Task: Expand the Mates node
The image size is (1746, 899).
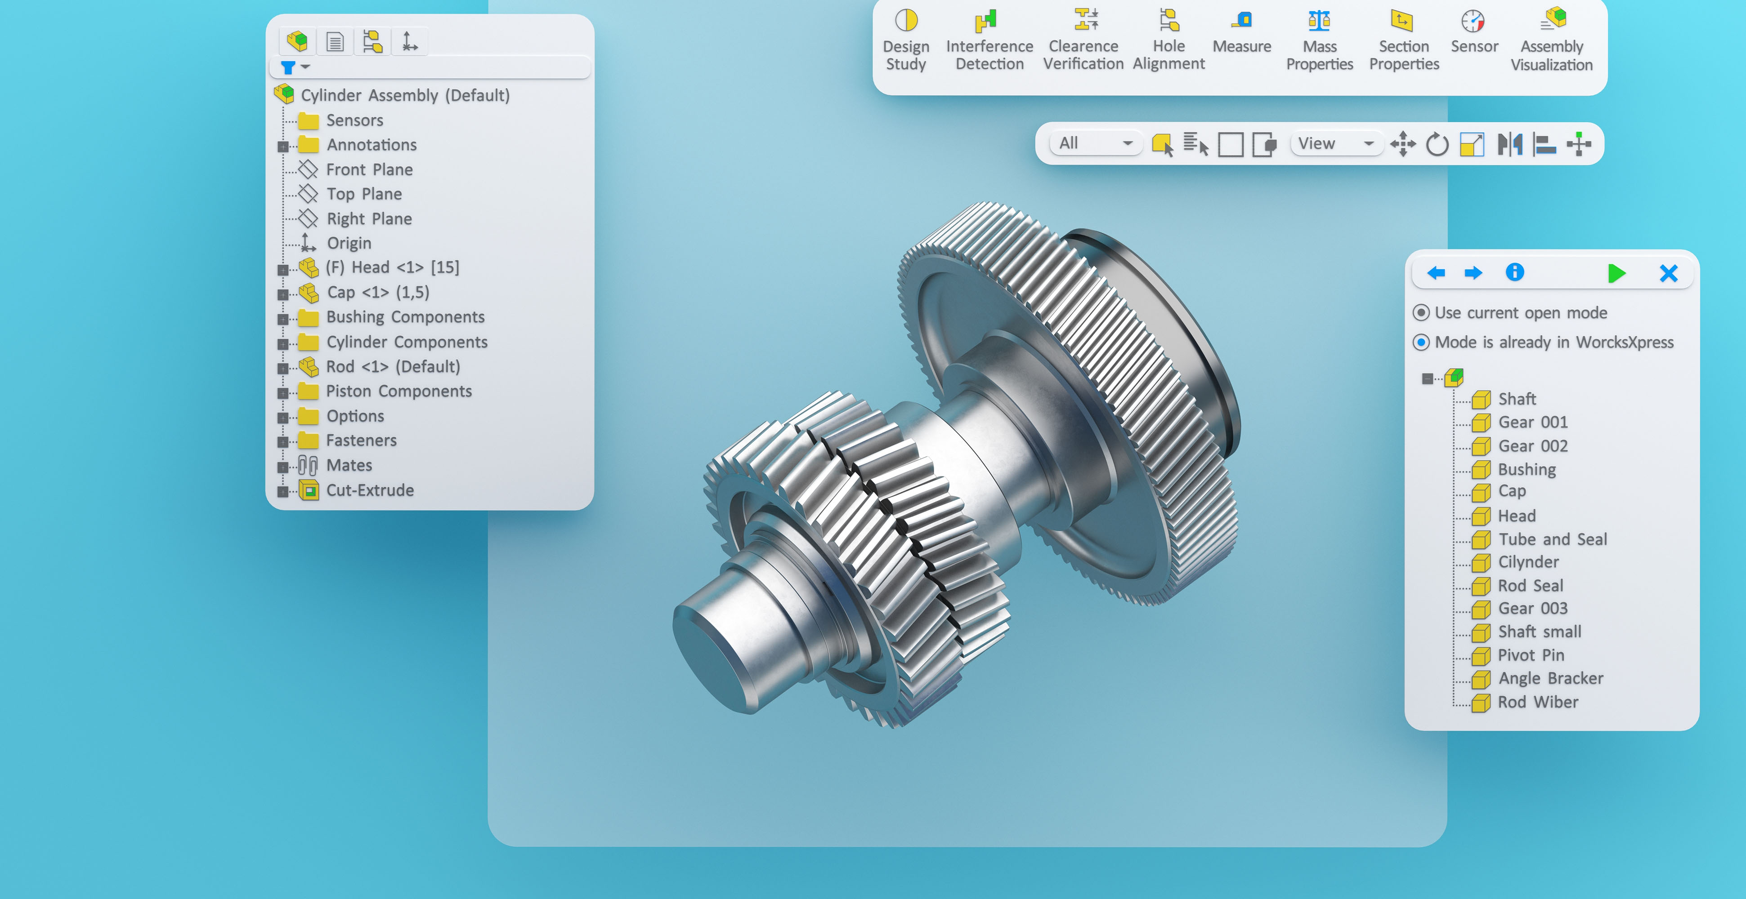Action: (283, 467)
